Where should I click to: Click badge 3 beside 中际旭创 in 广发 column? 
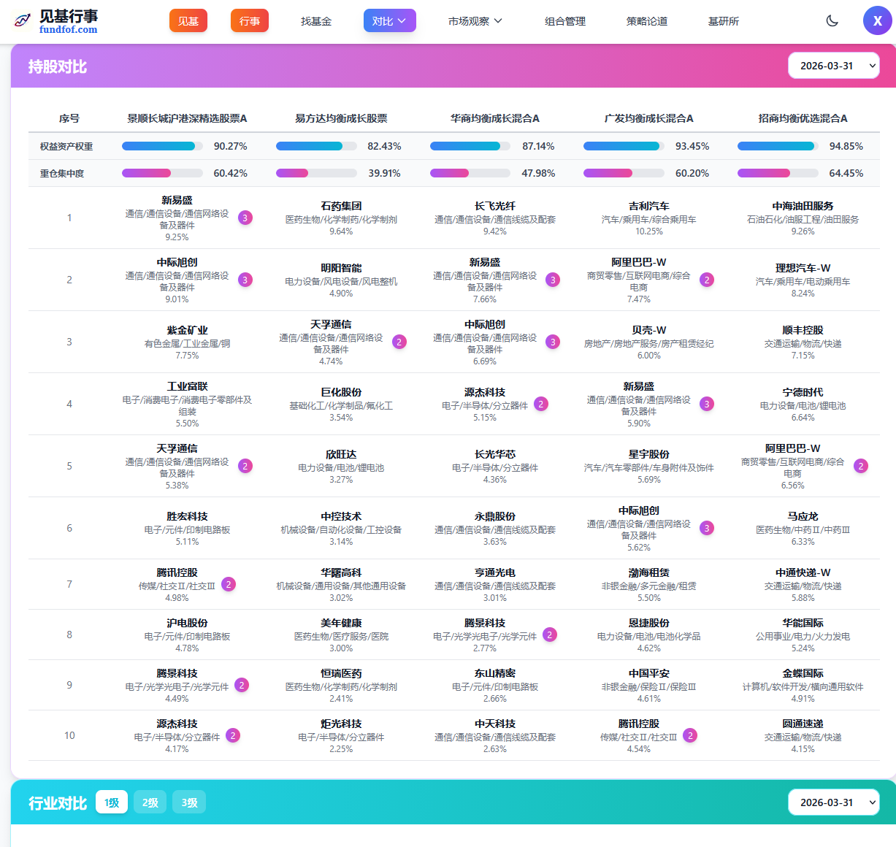tap(707, 528)
